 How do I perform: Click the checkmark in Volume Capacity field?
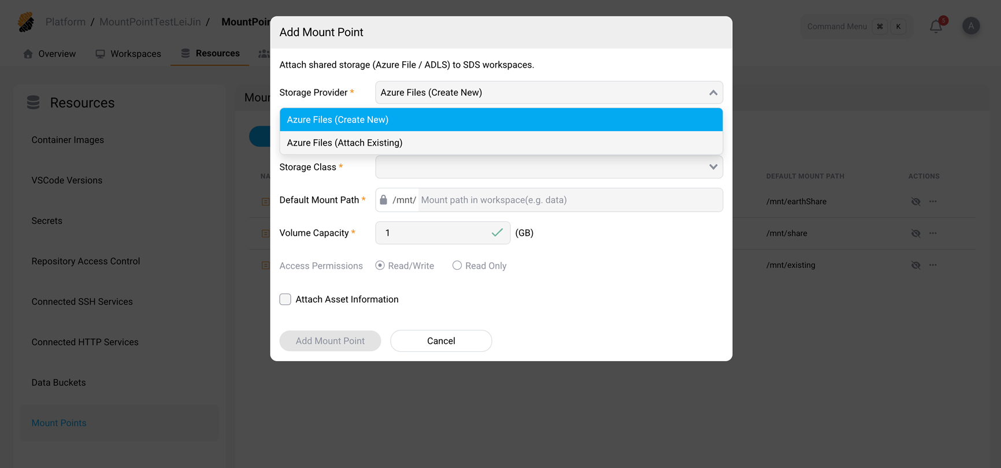click(x=497, y=233)
